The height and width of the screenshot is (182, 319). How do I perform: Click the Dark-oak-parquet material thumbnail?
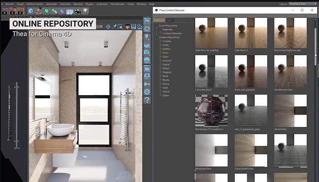251,71
